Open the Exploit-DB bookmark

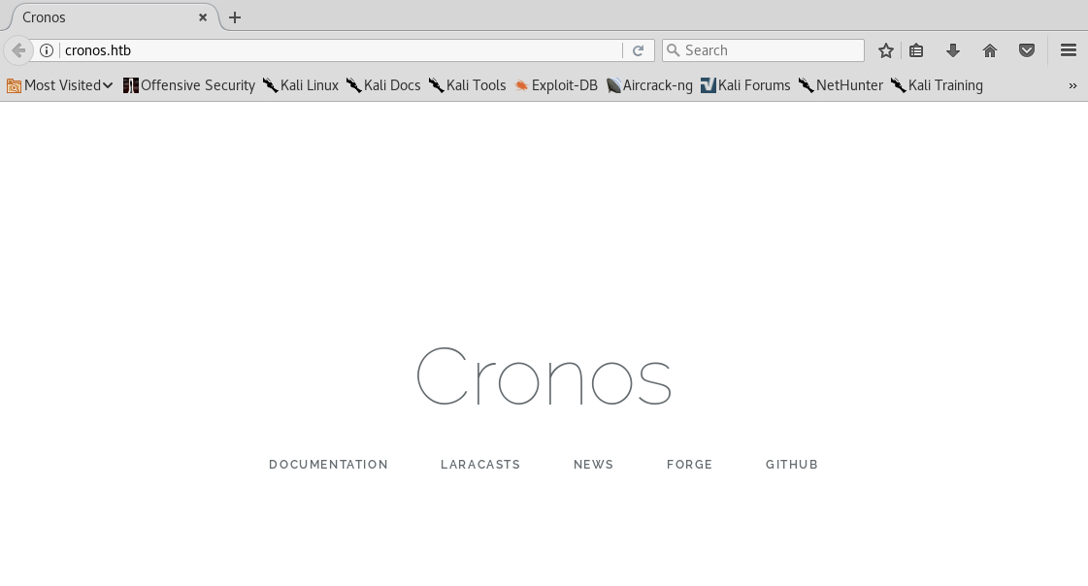(x=556, y=85)
